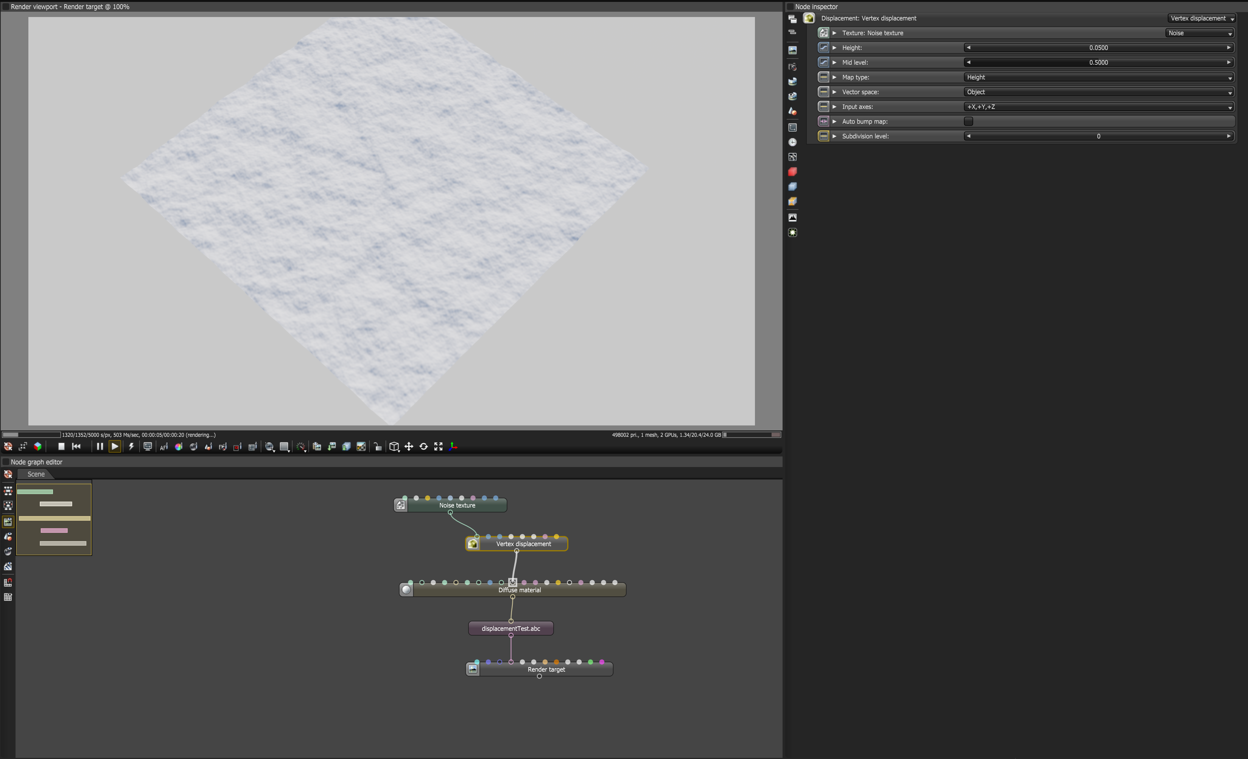The height and width of the screenshot is (759, 1248).
Task: Open the object control cube dropdown
Action: point(395,447)
